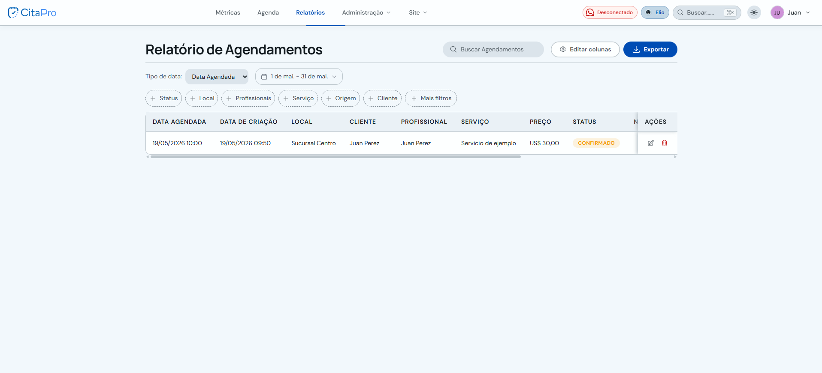Add a Profissionais filter

(x=248, y=98)
